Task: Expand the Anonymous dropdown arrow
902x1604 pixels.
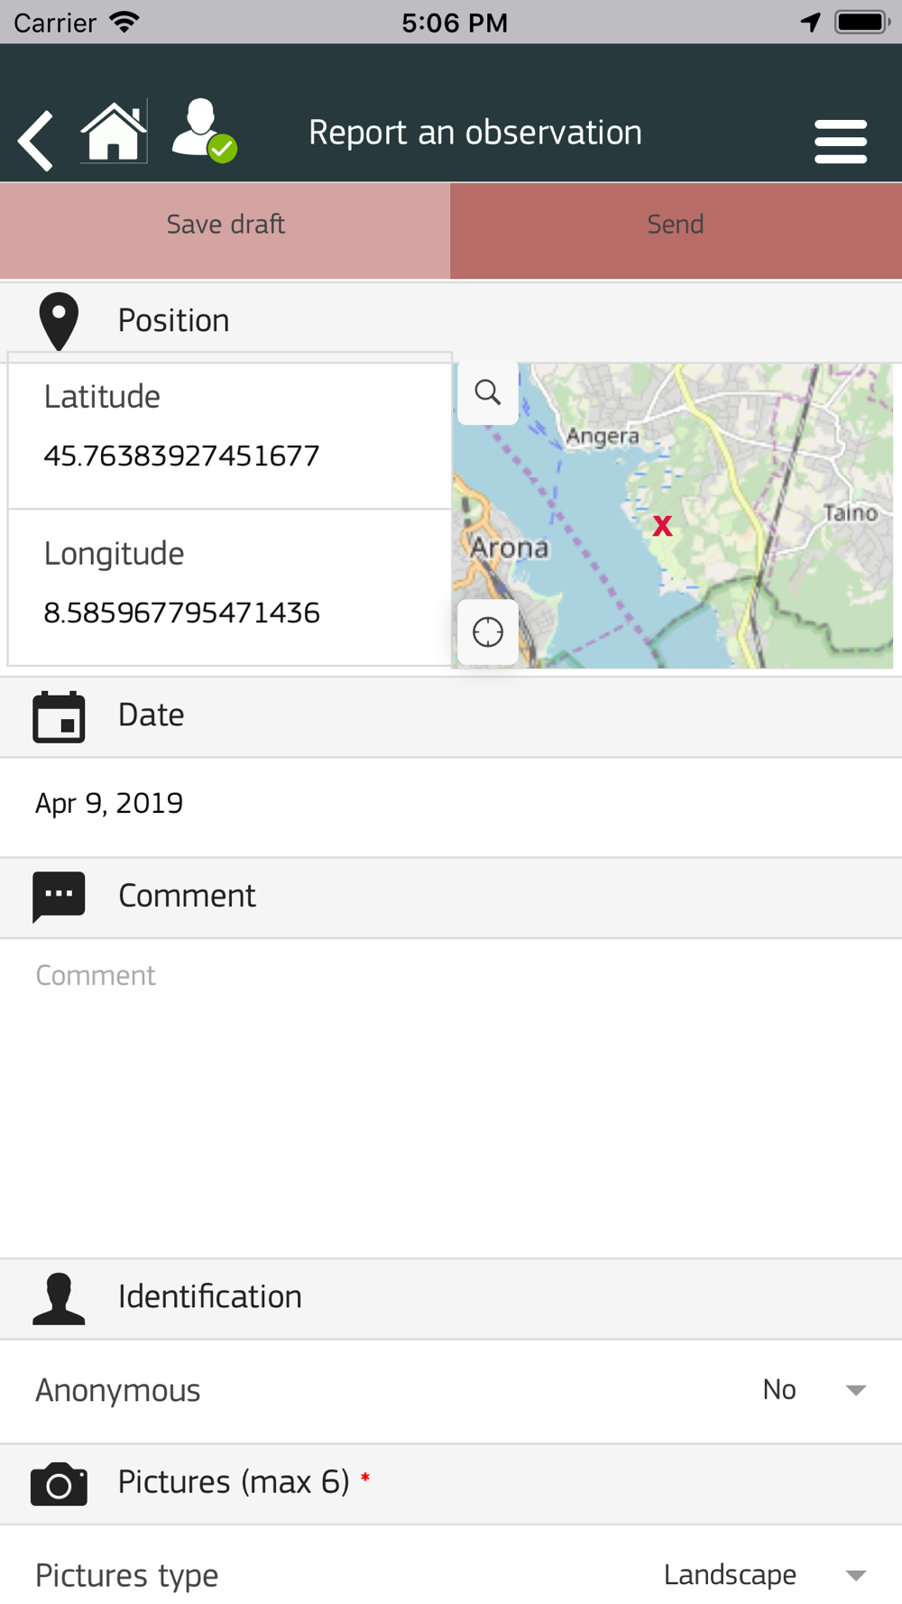Action: 856,1390
